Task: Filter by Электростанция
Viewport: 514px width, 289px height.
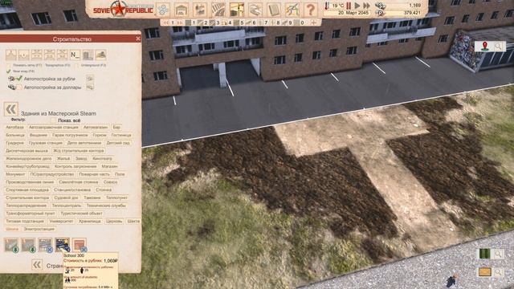Action: tap(39, 229)
